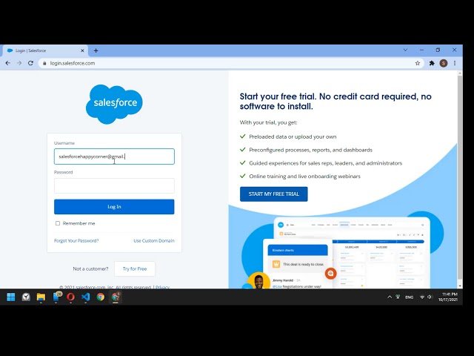Launch Visual Studio Code from the taskbar

click(85, 297)
